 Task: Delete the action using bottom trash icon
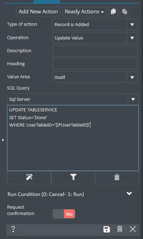[120, 229]
